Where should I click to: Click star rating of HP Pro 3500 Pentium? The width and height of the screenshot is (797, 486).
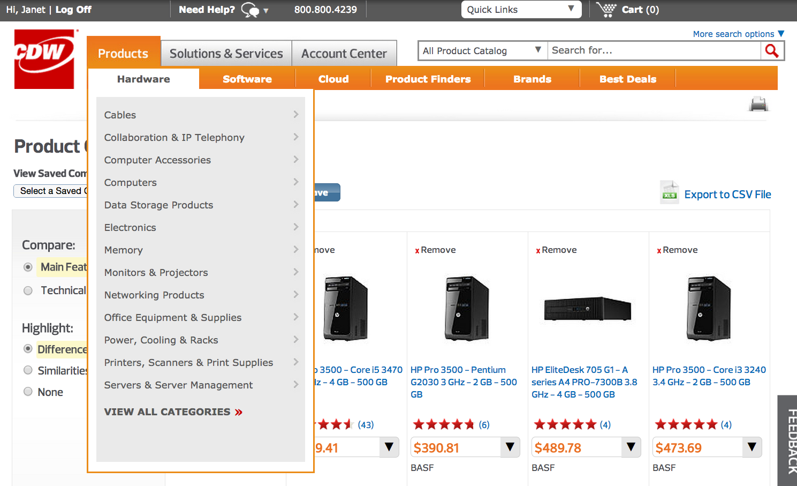click(x=444, y=425)
